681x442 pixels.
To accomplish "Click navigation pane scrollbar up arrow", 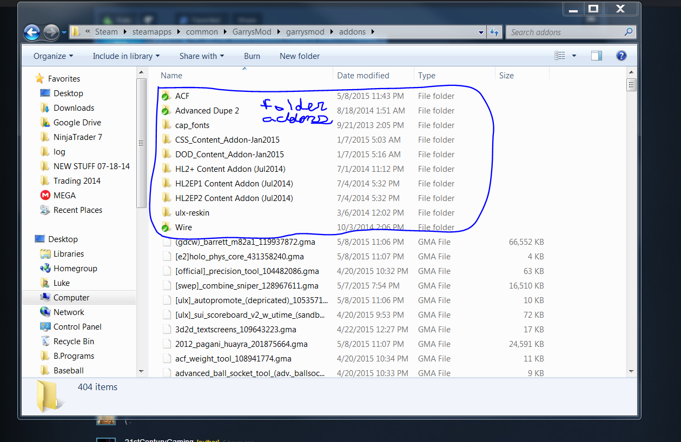I will tap(142, 72).
